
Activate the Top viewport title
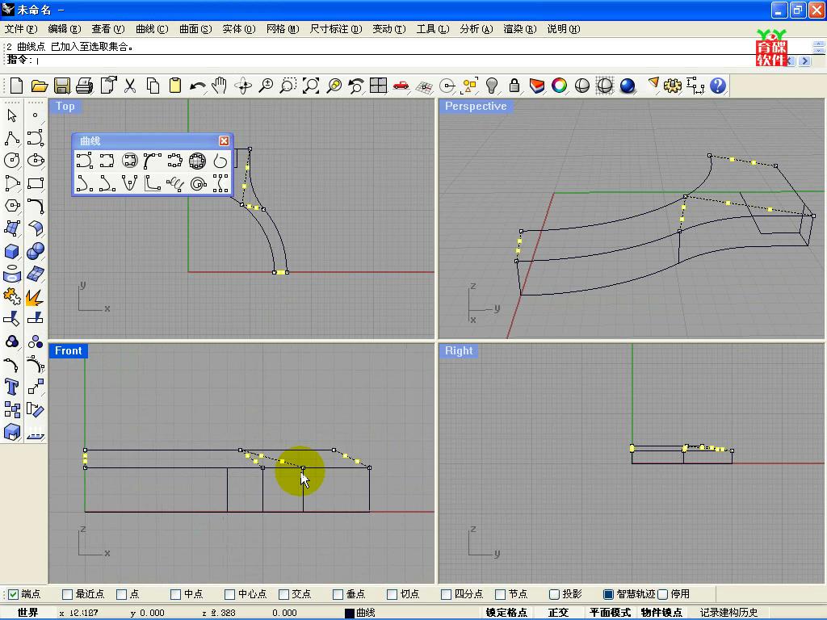(65, 106)
